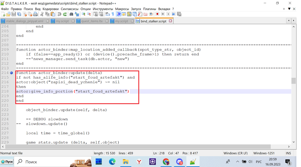Open the tab list dropdown triangle
Screen dimensions: 301x167
point(289,9)
